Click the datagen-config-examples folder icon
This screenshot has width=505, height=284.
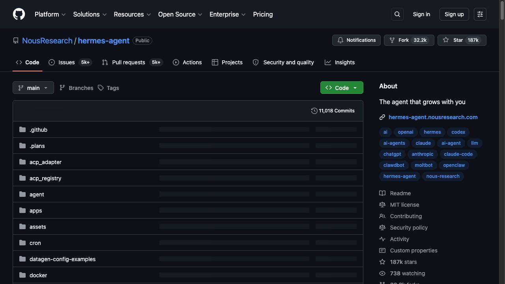click(22, 259)
